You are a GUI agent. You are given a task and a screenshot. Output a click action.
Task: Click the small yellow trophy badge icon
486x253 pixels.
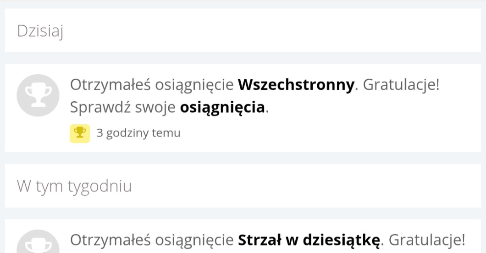[80, 133]
